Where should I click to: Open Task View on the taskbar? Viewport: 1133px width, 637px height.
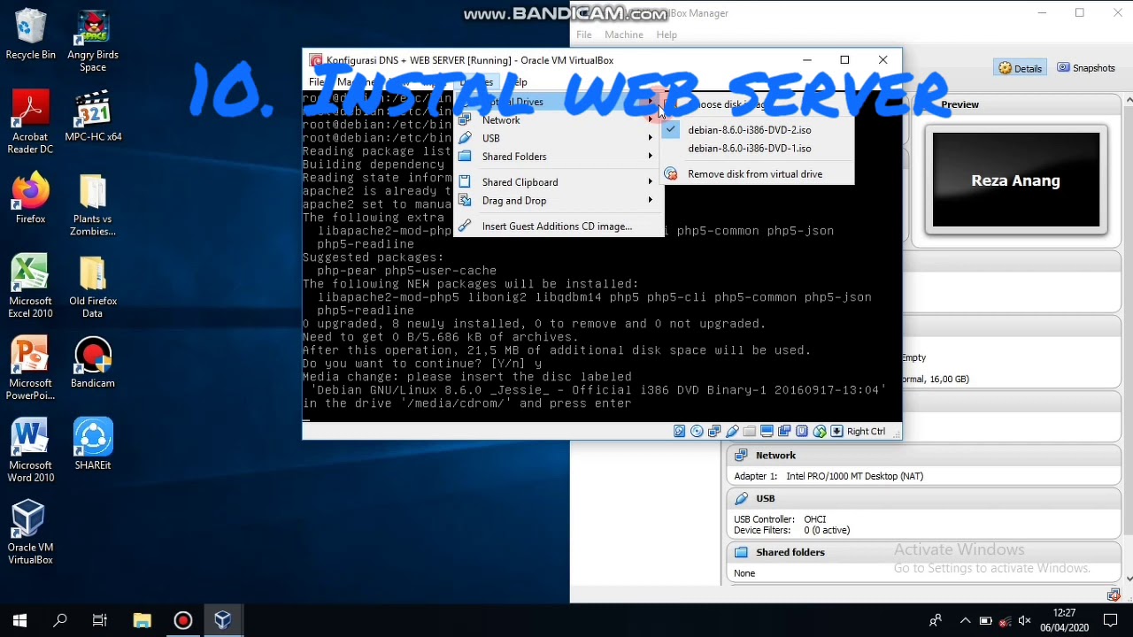pyautogui.click(x=100, y=620)
